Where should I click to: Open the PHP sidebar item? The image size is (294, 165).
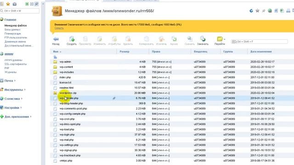7,68
